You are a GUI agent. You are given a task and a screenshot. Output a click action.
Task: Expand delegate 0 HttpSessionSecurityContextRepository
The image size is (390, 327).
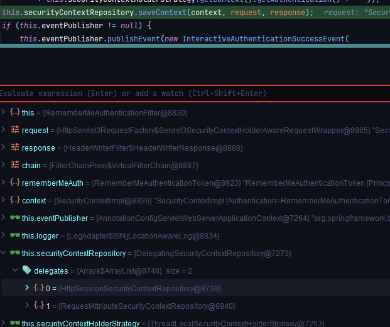point(26,287)
